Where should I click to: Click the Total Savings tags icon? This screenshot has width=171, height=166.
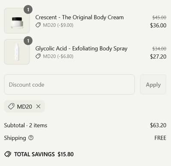click(8, 154)
